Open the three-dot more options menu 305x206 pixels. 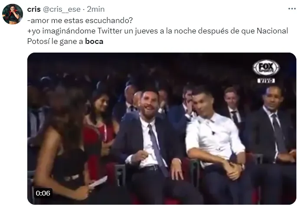292,9
